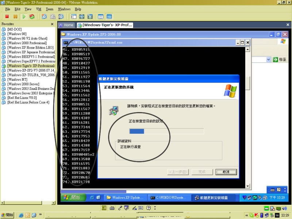Select [Red Hat Linux V8.0] favorite
292x219 pixels.
point(22,98)
